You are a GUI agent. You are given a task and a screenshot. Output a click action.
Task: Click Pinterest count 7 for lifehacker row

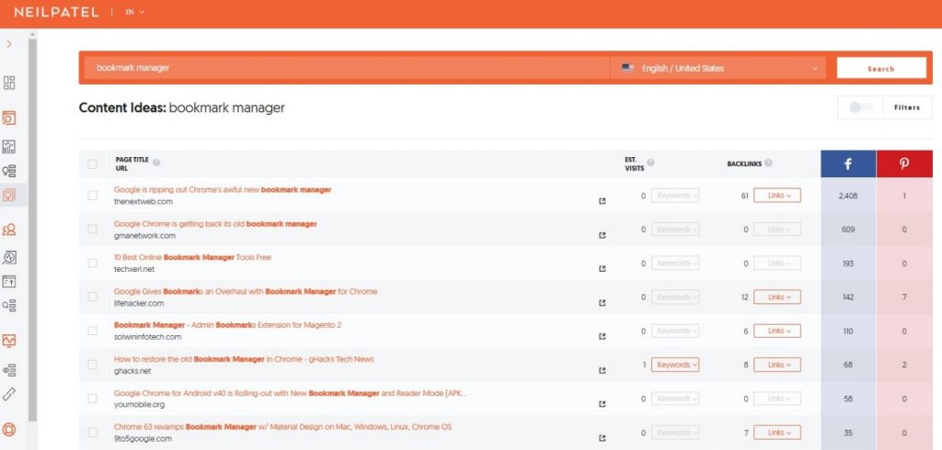click(904, 298)
